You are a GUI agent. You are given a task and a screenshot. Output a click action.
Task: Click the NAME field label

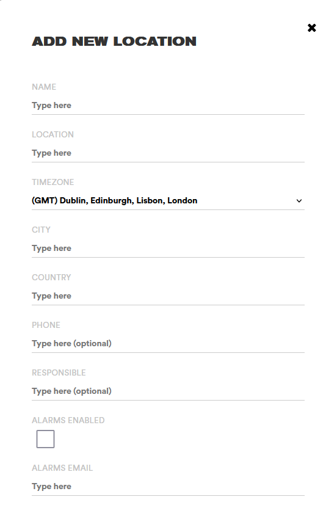44,87
